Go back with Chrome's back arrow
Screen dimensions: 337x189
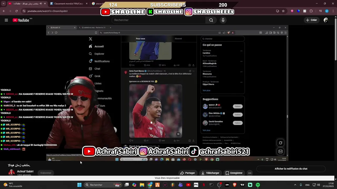(4, 11)
